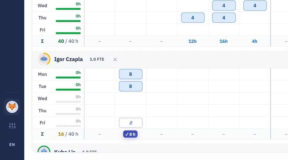Open the sliders settings icon in sidebar
Screen dimensions: 288x160
click(12, 126)
